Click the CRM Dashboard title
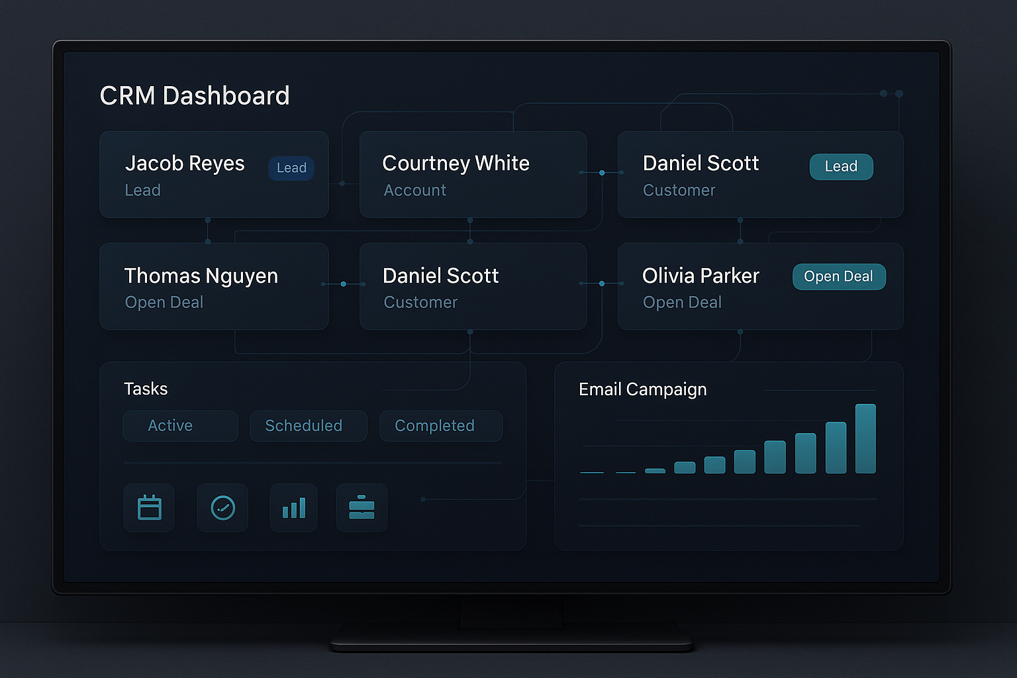The width and height of the screenshot is (1017, 678). pyautogui.click(x=195, y=95)
